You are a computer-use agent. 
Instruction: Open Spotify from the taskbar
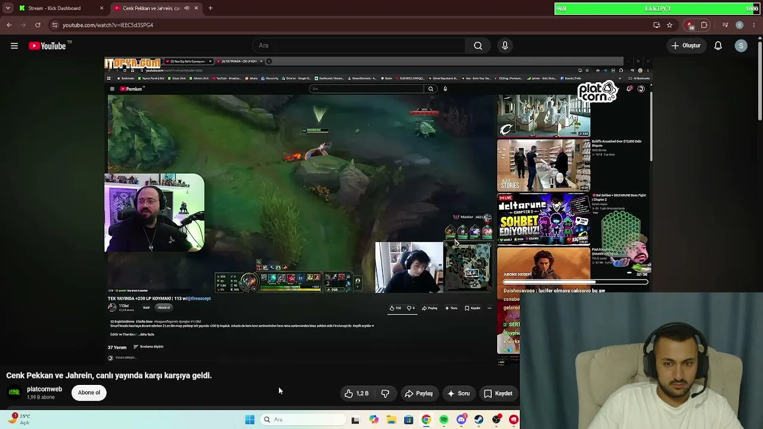(444, 419)
